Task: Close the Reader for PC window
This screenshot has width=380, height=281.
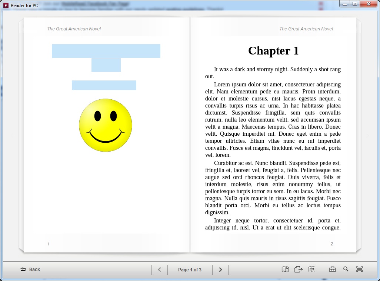Action: (369, 4)
